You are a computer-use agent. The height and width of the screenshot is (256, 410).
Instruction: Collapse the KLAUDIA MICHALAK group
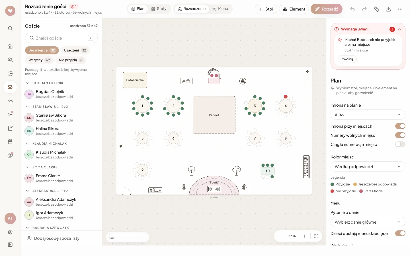pos(27,144)
